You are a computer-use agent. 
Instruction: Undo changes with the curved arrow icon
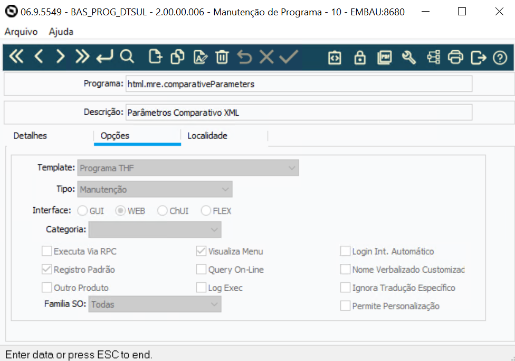coord(244,57)
